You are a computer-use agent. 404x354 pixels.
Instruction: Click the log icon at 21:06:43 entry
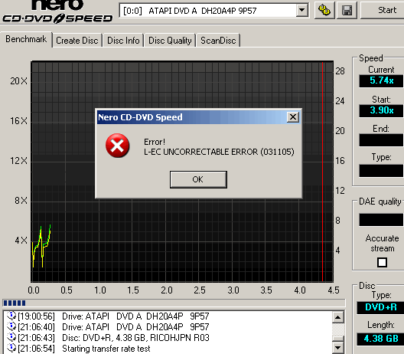point(11,337)
